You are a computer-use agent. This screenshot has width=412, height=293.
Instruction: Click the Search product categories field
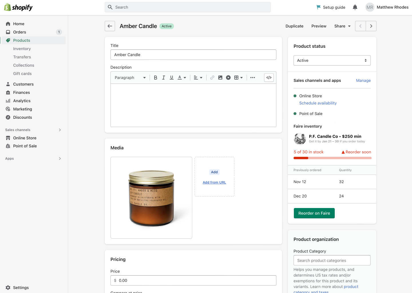tap(332, 260)
